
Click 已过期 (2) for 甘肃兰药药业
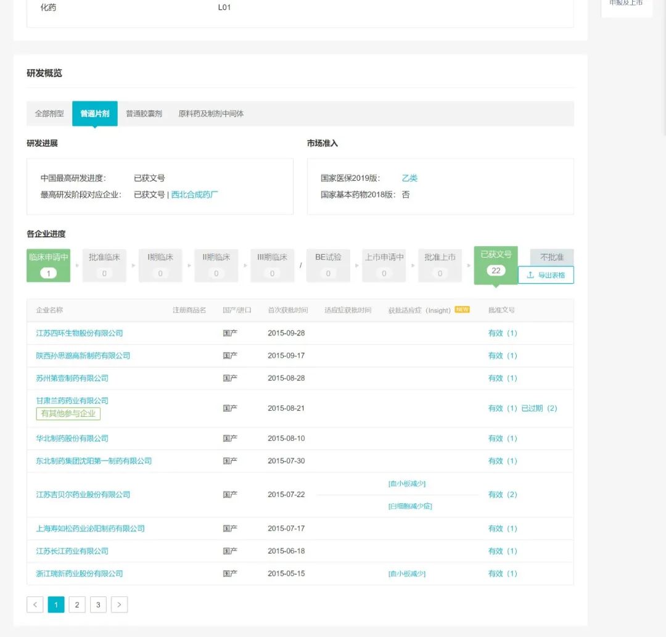(x=540, y=408)
